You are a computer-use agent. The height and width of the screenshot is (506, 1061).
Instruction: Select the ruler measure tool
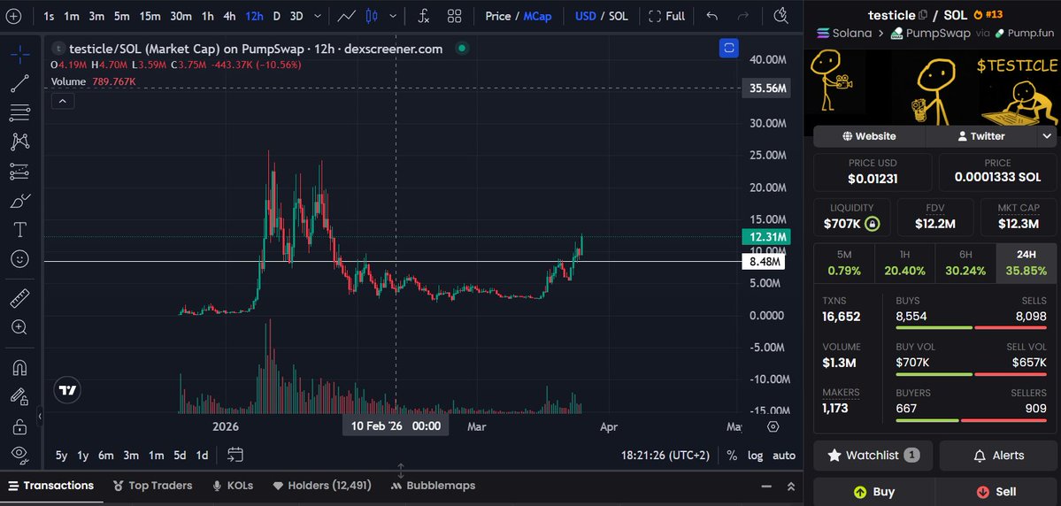pyautogui.click(x=19, y=297)
